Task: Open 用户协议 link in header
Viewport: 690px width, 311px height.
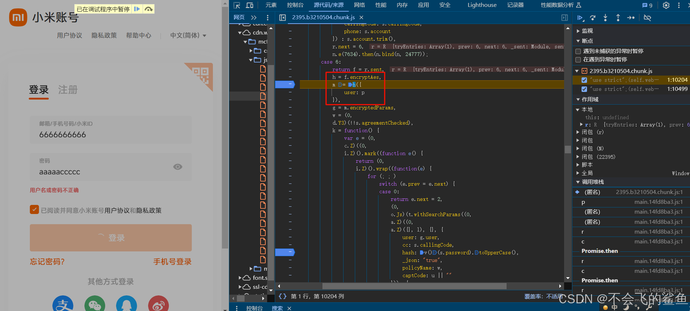Action: pos(70,36)
